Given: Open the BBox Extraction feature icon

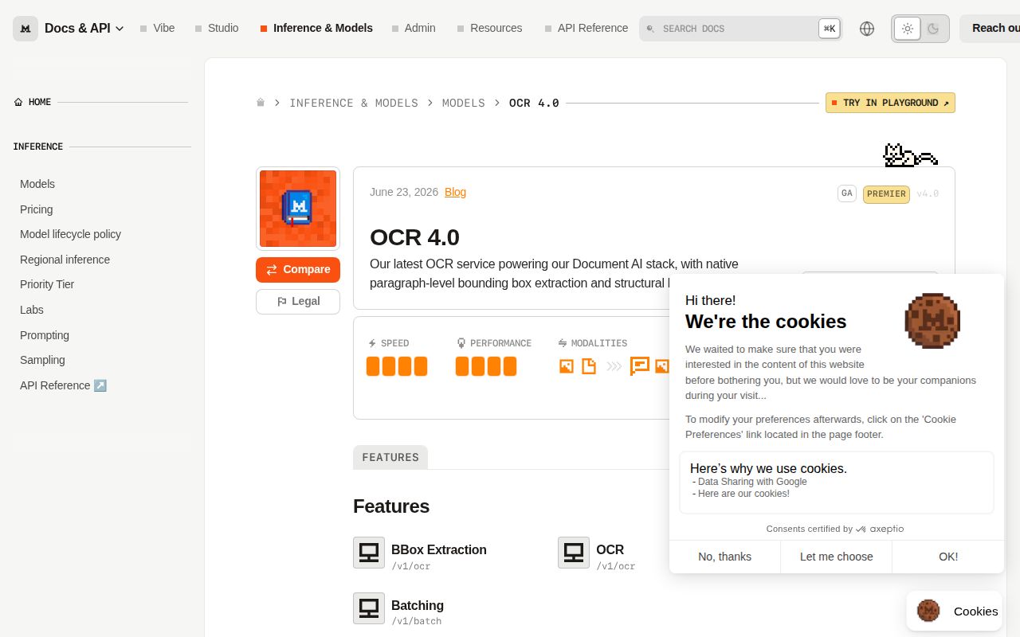Looking at the screenshot, I should [x=369, y=553].
